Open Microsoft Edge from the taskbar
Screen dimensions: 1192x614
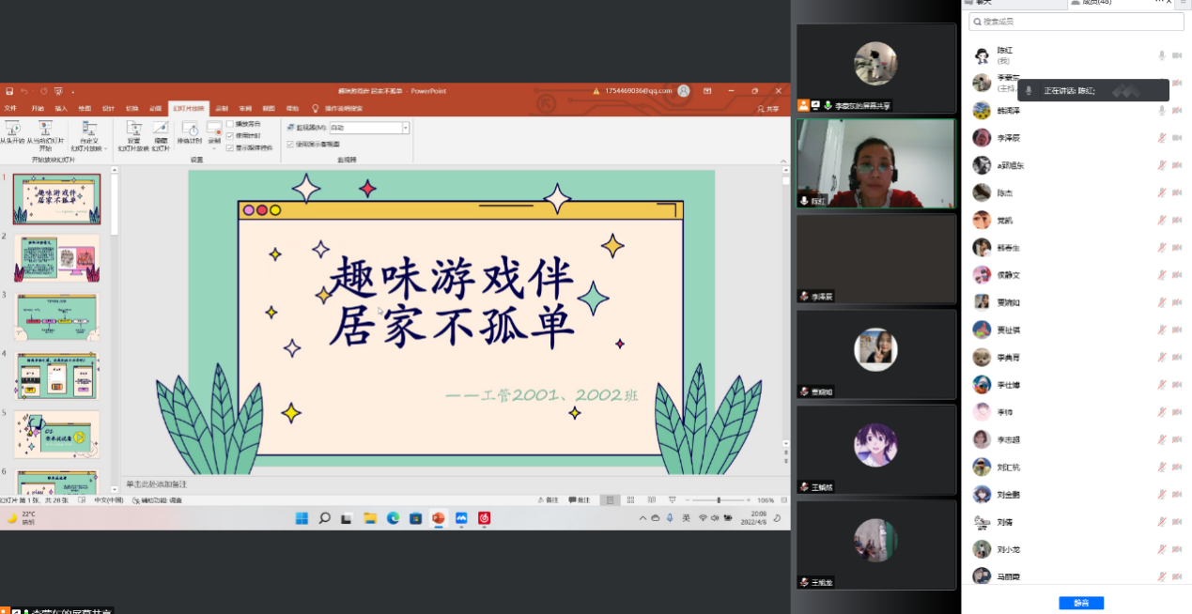click(x=393, y=518)
